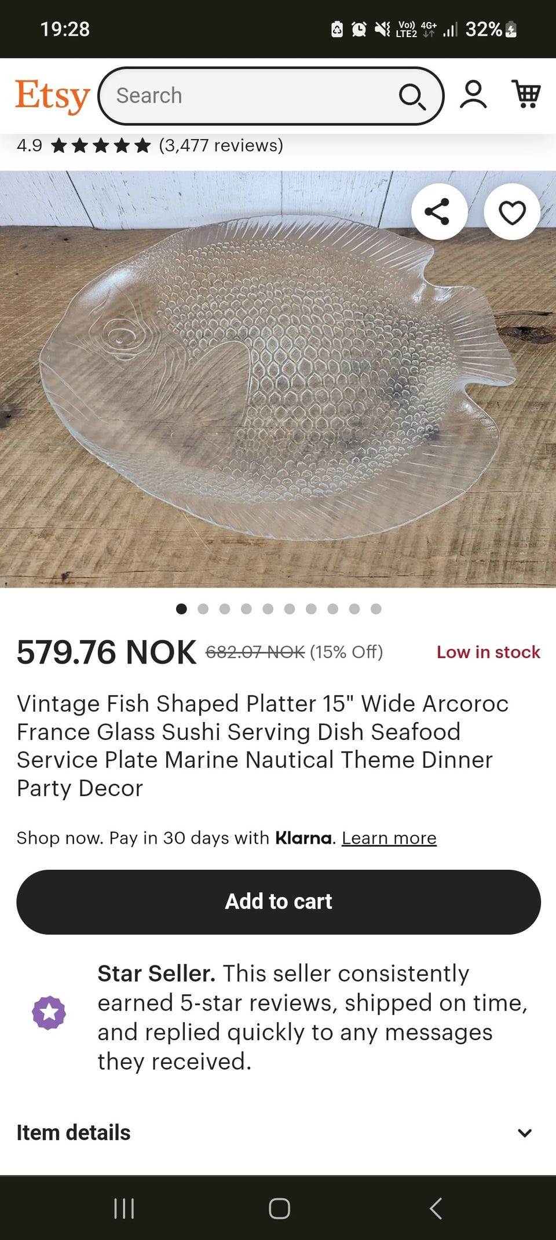Open the purple Star Seller badge
The width and height of the screenshot is (556, 1240).
coord(49,1013)
